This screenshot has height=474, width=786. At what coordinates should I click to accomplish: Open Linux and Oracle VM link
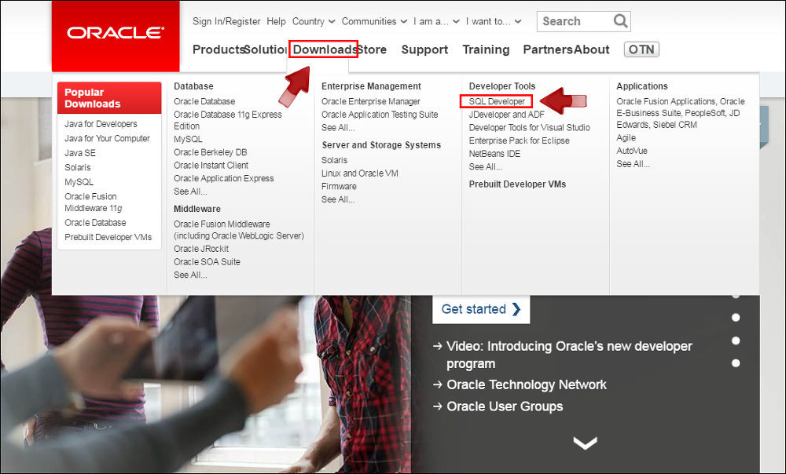359,173
